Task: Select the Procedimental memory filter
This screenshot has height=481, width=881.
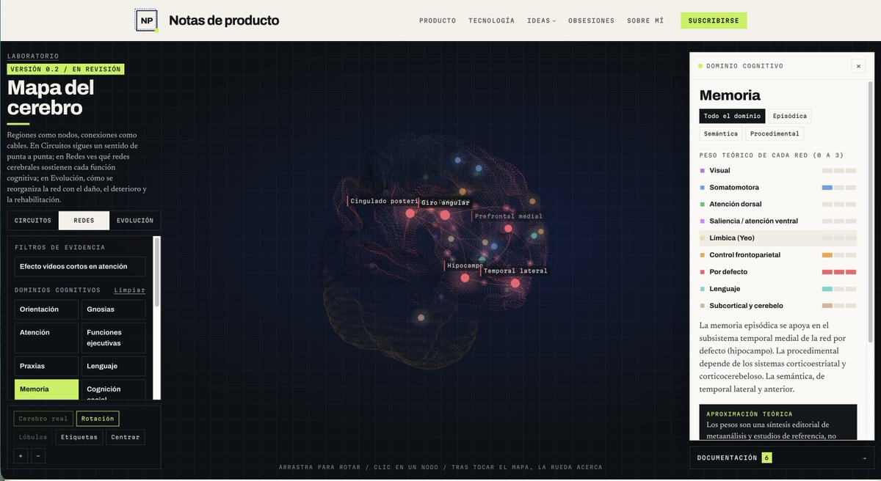Action: pos(775,133)
